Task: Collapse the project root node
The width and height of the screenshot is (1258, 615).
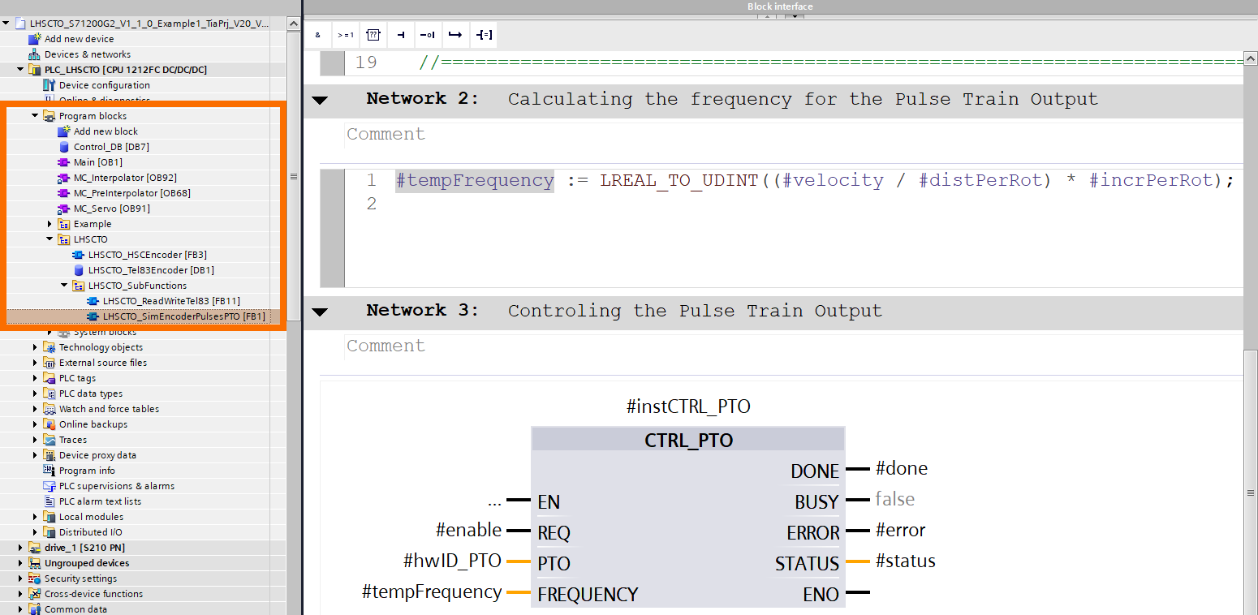Action: (6, 24)
